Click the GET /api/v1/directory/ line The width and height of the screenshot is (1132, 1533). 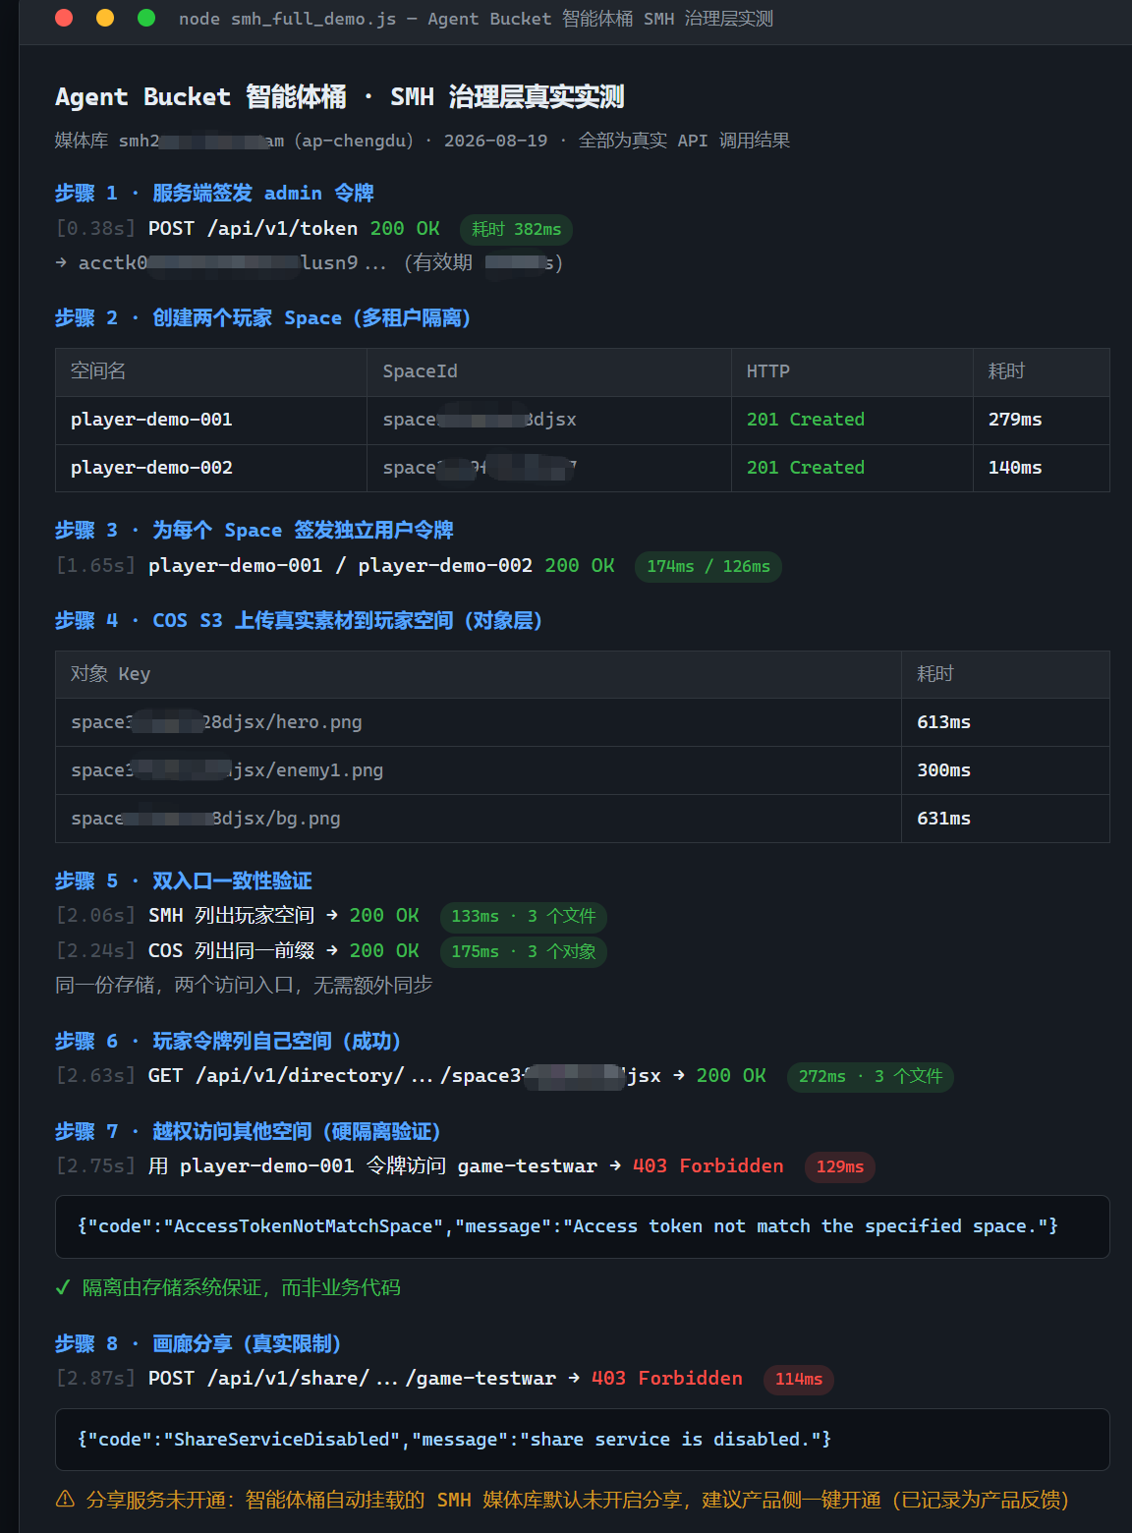(x=457, y=1076)
